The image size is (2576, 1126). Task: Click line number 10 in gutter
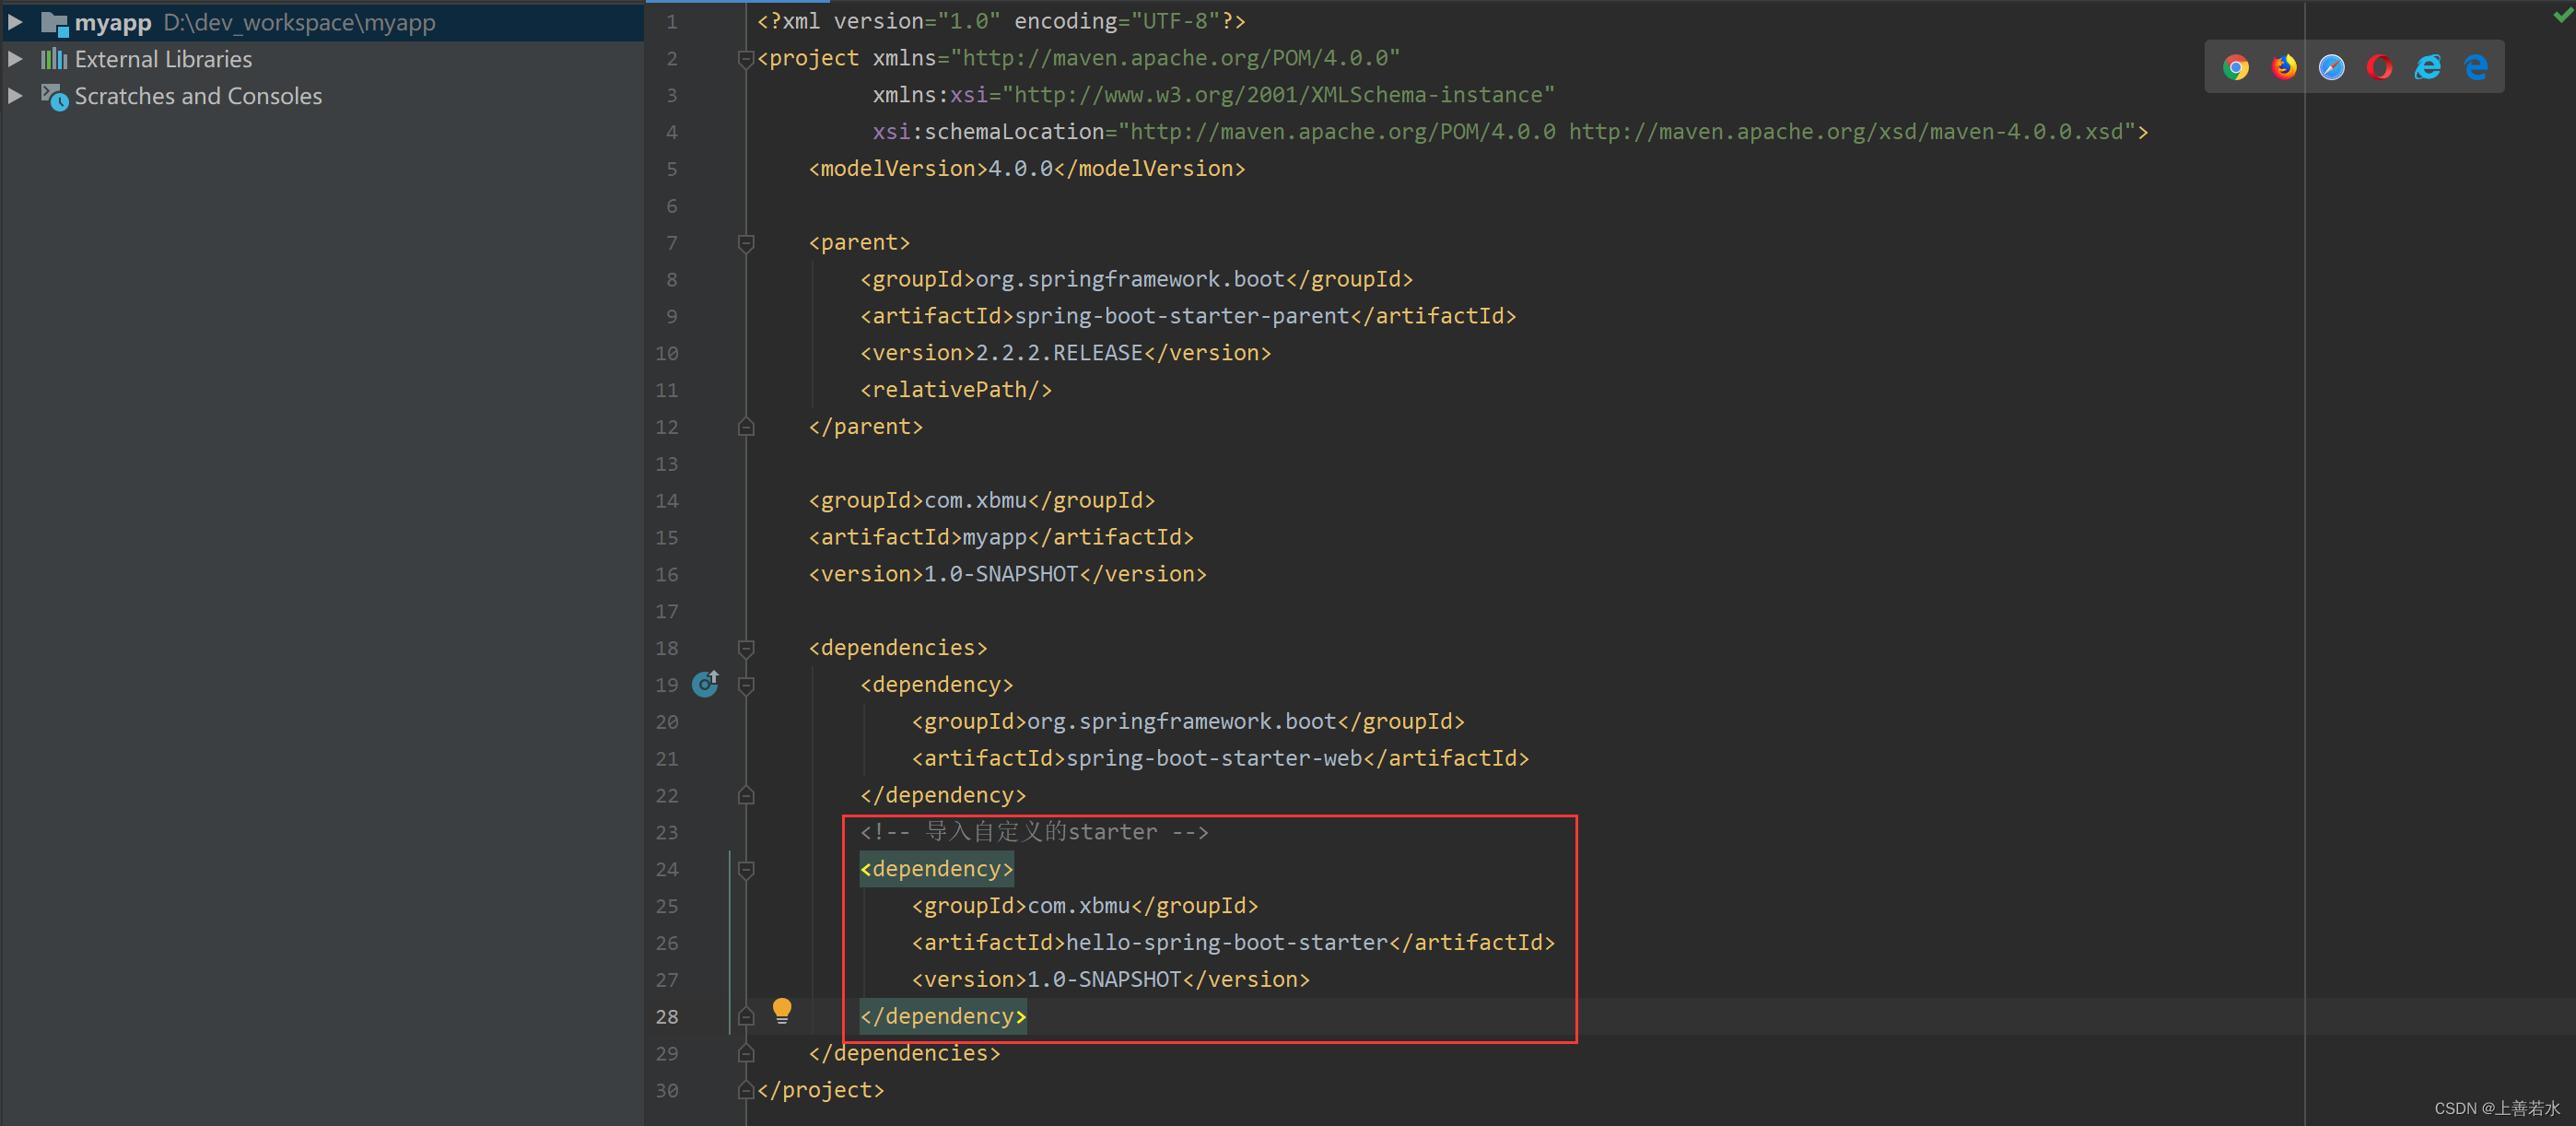pos(667,354)
